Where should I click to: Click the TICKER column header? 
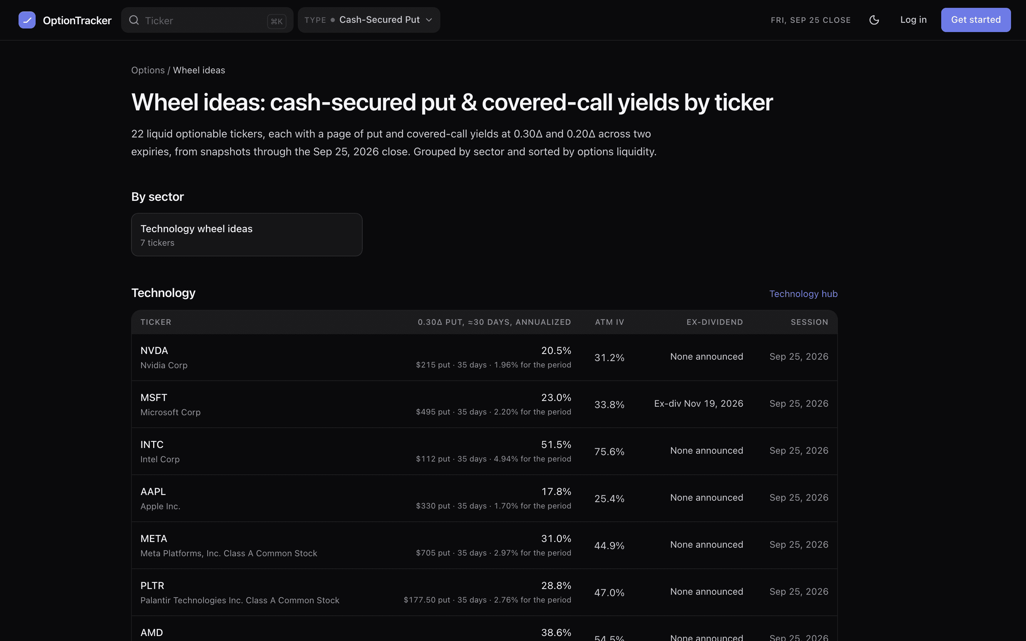coord(156,322)
